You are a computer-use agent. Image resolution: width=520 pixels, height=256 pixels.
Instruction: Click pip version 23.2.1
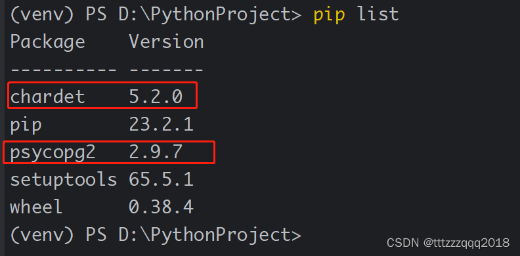click(x=161, y=125)
